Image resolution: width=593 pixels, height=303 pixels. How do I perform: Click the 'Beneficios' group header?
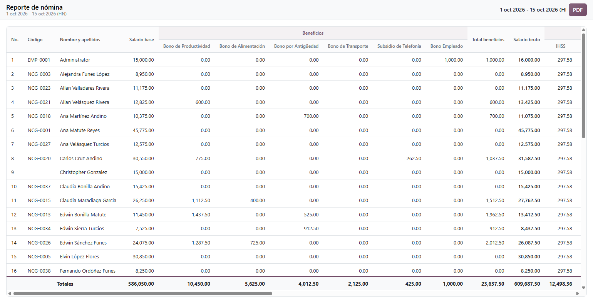(313, 33)
